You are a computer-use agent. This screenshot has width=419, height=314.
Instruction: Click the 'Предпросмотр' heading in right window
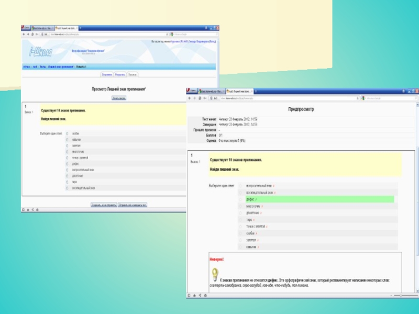click(301, 109)
